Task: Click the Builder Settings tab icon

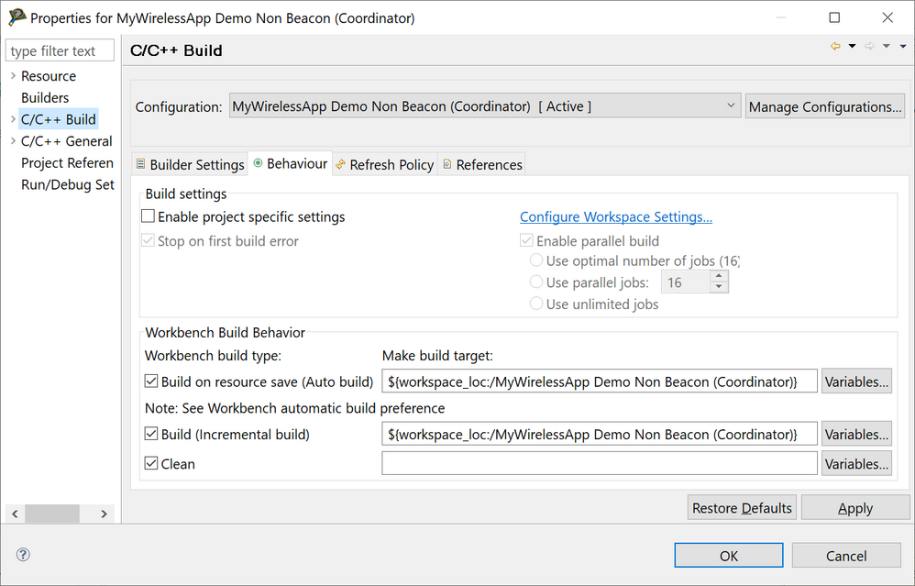Action: [x=140, y=165]
